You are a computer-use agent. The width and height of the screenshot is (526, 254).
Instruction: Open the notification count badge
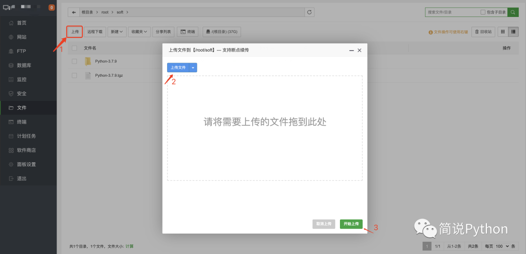[52, 7]
